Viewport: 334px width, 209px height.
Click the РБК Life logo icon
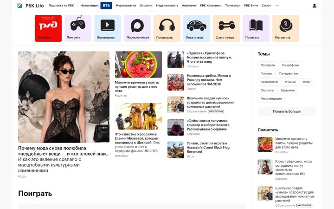19,6
